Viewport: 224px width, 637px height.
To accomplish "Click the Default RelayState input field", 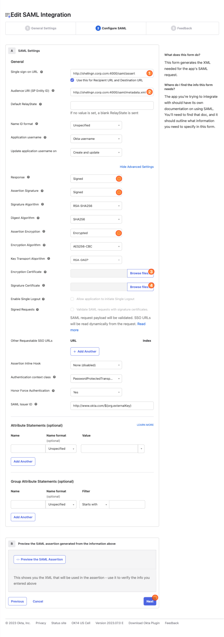I will [112, 105].
